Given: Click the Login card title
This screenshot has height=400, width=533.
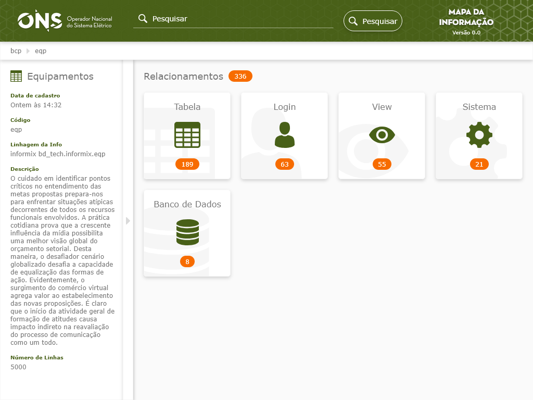Looking at the screenshot, I should [285, 107].
